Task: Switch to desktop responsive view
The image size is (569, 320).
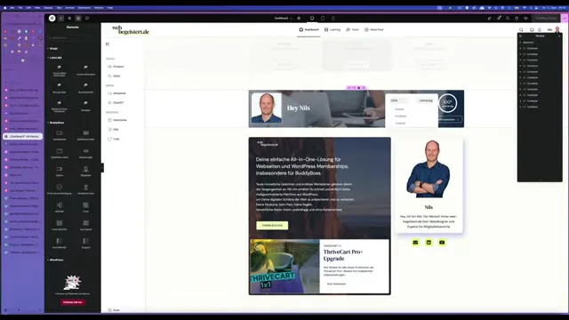Action: tap(312, 18)
